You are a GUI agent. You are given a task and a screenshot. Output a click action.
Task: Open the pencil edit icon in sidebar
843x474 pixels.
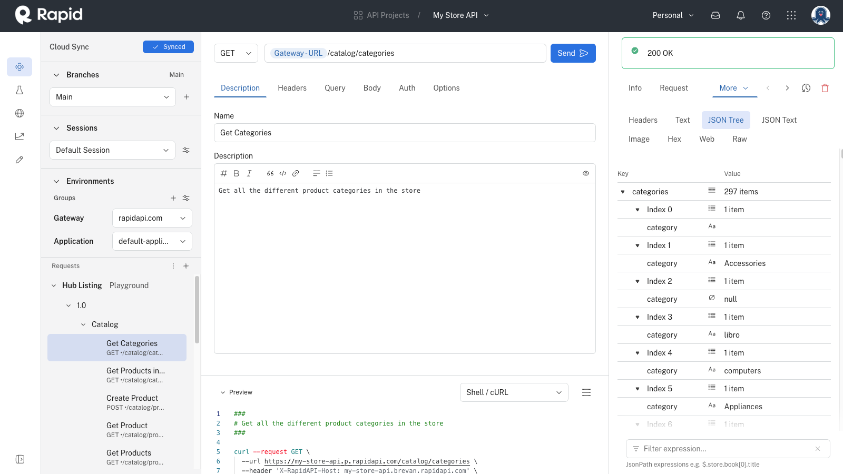click(x=19, y=160)
